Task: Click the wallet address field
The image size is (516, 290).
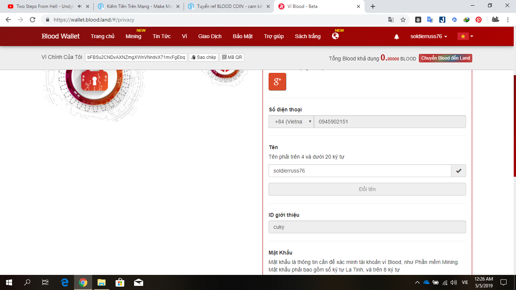Action: pyautogui.click(x=136, y=57)
